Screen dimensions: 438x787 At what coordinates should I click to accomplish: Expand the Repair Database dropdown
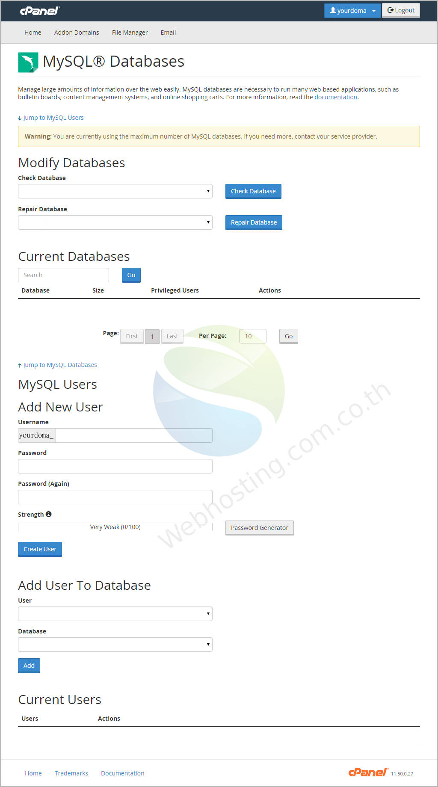coord(115,222)
